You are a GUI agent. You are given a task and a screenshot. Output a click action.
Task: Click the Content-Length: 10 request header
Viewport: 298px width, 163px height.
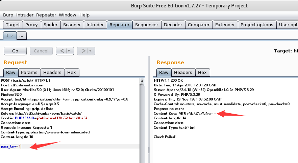click(x=17, y=137)
